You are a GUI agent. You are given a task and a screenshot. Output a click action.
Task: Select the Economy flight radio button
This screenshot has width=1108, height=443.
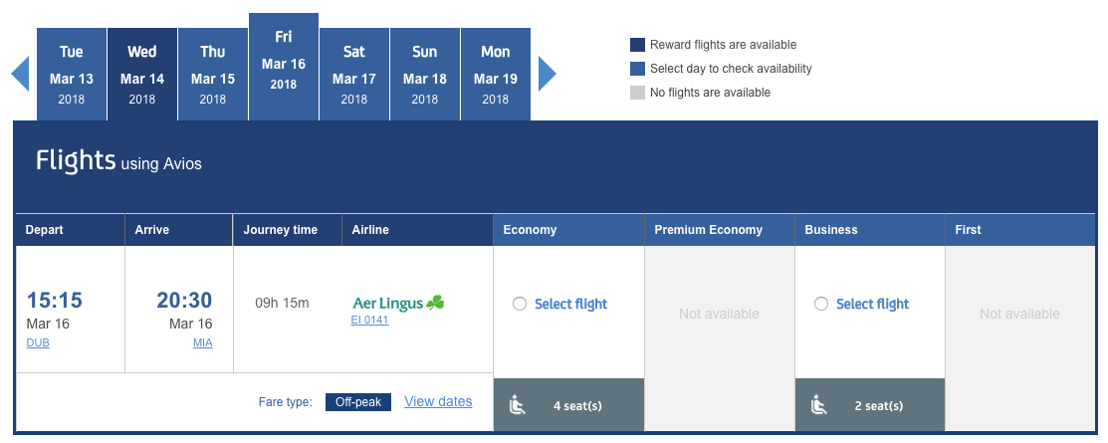click(x=520, y=305)
